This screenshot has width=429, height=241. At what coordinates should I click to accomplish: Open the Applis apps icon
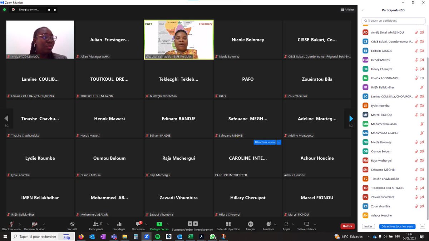286,224
